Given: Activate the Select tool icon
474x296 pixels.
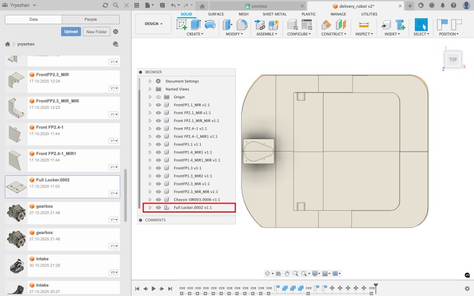Looking at the screenshot, I should click(421, 24).
